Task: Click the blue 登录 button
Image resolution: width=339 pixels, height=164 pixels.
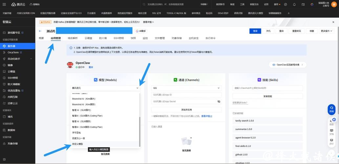Action: pos(255,31)
